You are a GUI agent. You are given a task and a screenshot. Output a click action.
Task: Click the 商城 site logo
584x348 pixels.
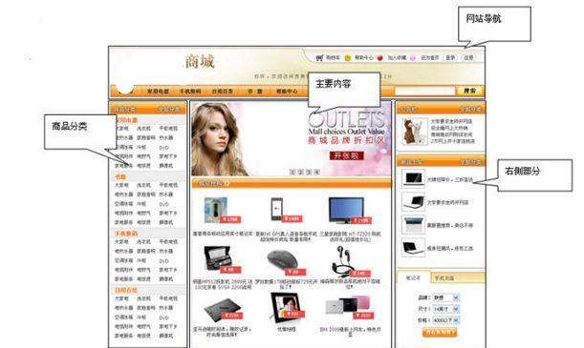click(x=200, y=61)
